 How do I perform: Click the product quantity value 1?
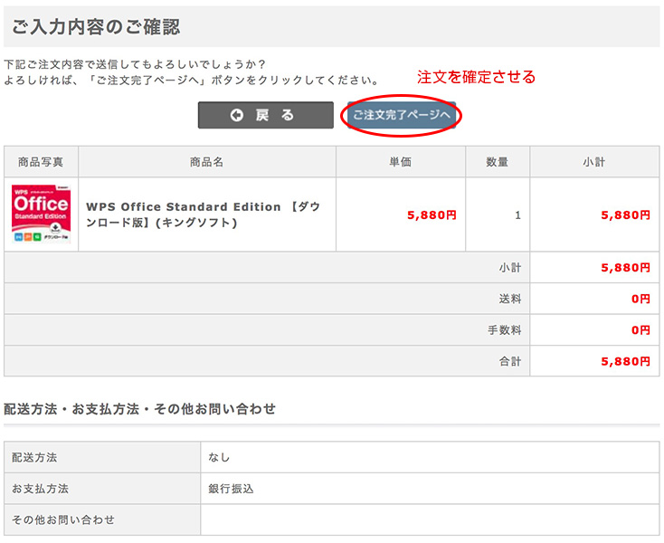pos(517,215)
